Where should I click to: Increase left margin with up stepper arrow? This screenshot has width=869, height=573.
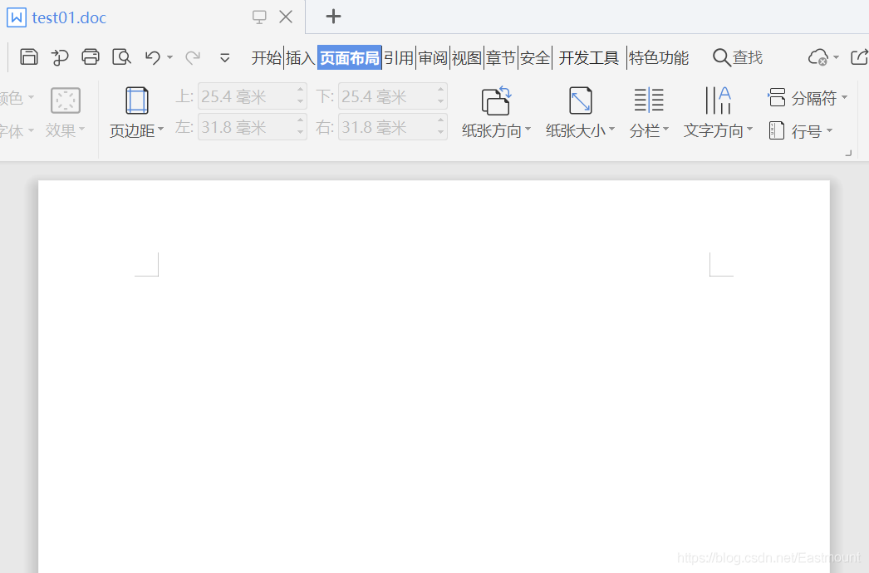[x=301, y=120]
